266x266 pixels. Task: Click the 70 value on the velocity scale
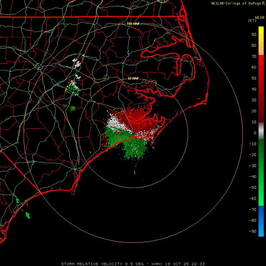254,56
